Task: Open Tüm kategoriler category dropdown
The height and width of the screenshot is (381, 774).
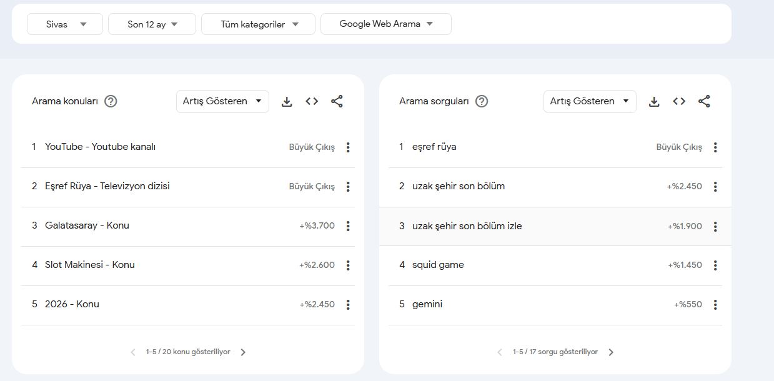Action: pyautogui.click(x=258, y=24)
